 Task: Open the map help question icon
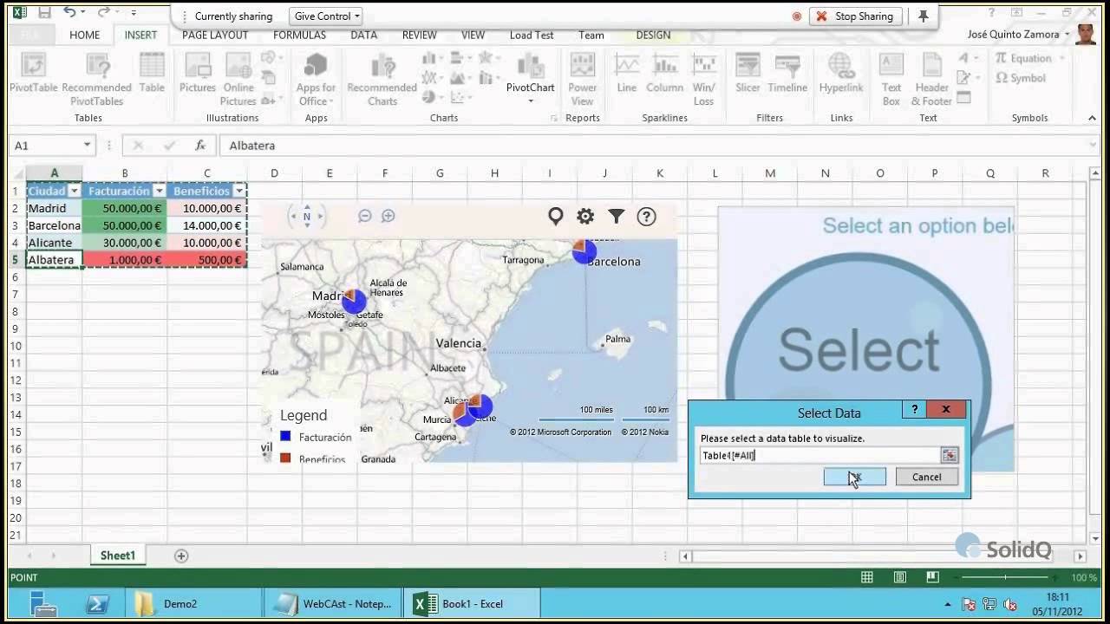click(646, 217)
